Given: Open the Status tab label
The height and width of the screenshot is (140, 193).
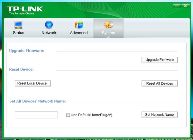Looking at the screenshot, I should pyautogui.click(x=18, y=33).
